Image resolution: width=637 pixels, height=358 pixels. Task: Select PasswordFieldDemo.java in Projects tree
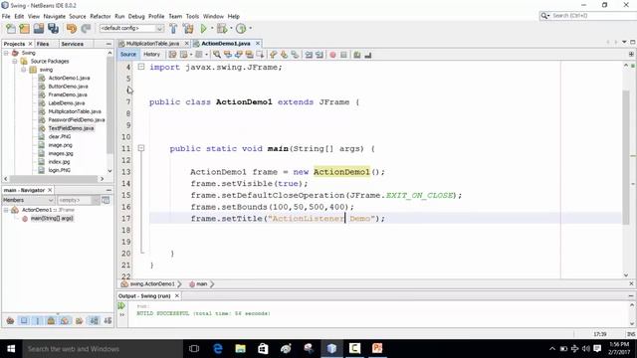tap(77, 119)
